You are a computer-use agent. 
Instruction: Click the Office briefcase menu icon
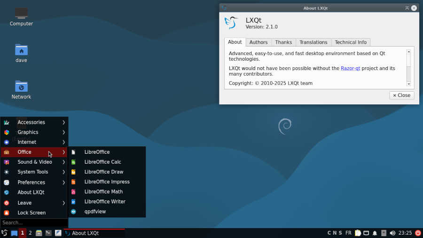(7, 152)
